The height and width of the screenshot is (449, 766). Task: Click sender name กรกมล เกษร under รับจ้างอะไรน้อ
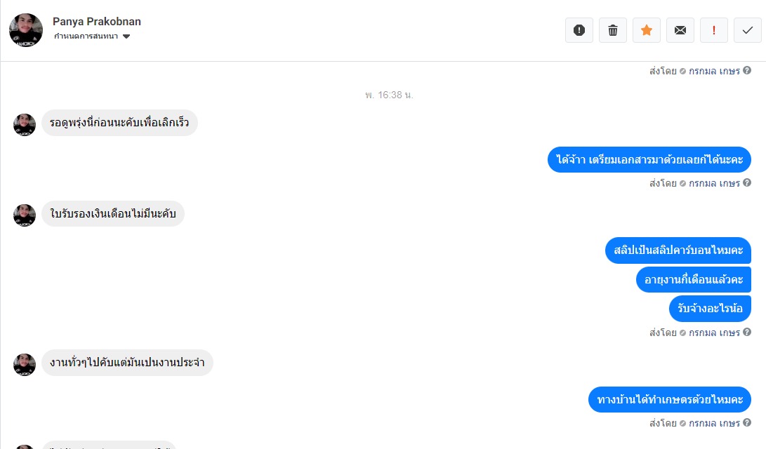tap(714, 333)
